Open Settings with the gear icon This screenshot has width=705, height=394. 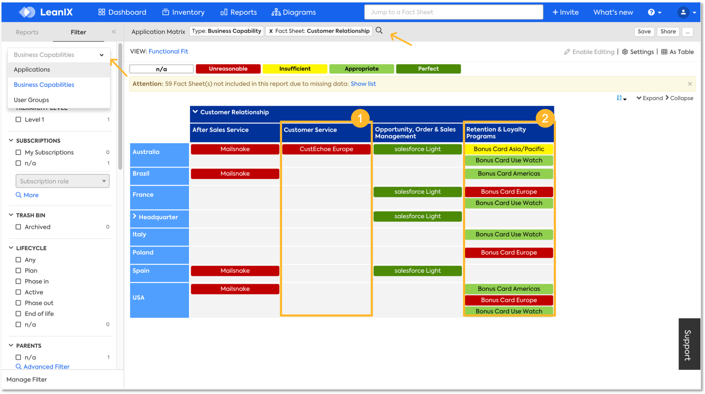pyautogui.click(x=625, y=52)
